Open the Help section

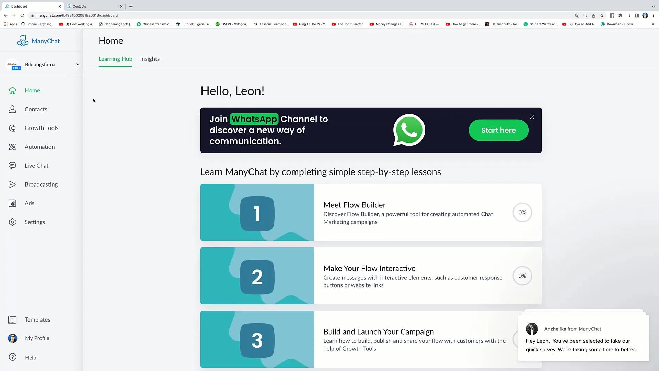30,357
